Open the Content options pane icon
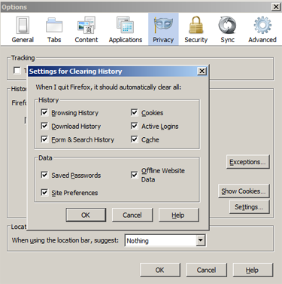 [86, 26]
